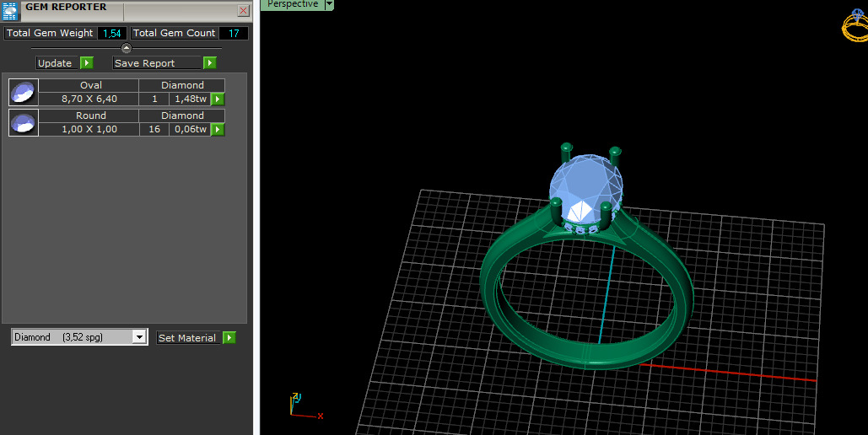Collapse the panel using the round arrow handle
This screenshot has height=435, width=868.
(x=127, y=48)
